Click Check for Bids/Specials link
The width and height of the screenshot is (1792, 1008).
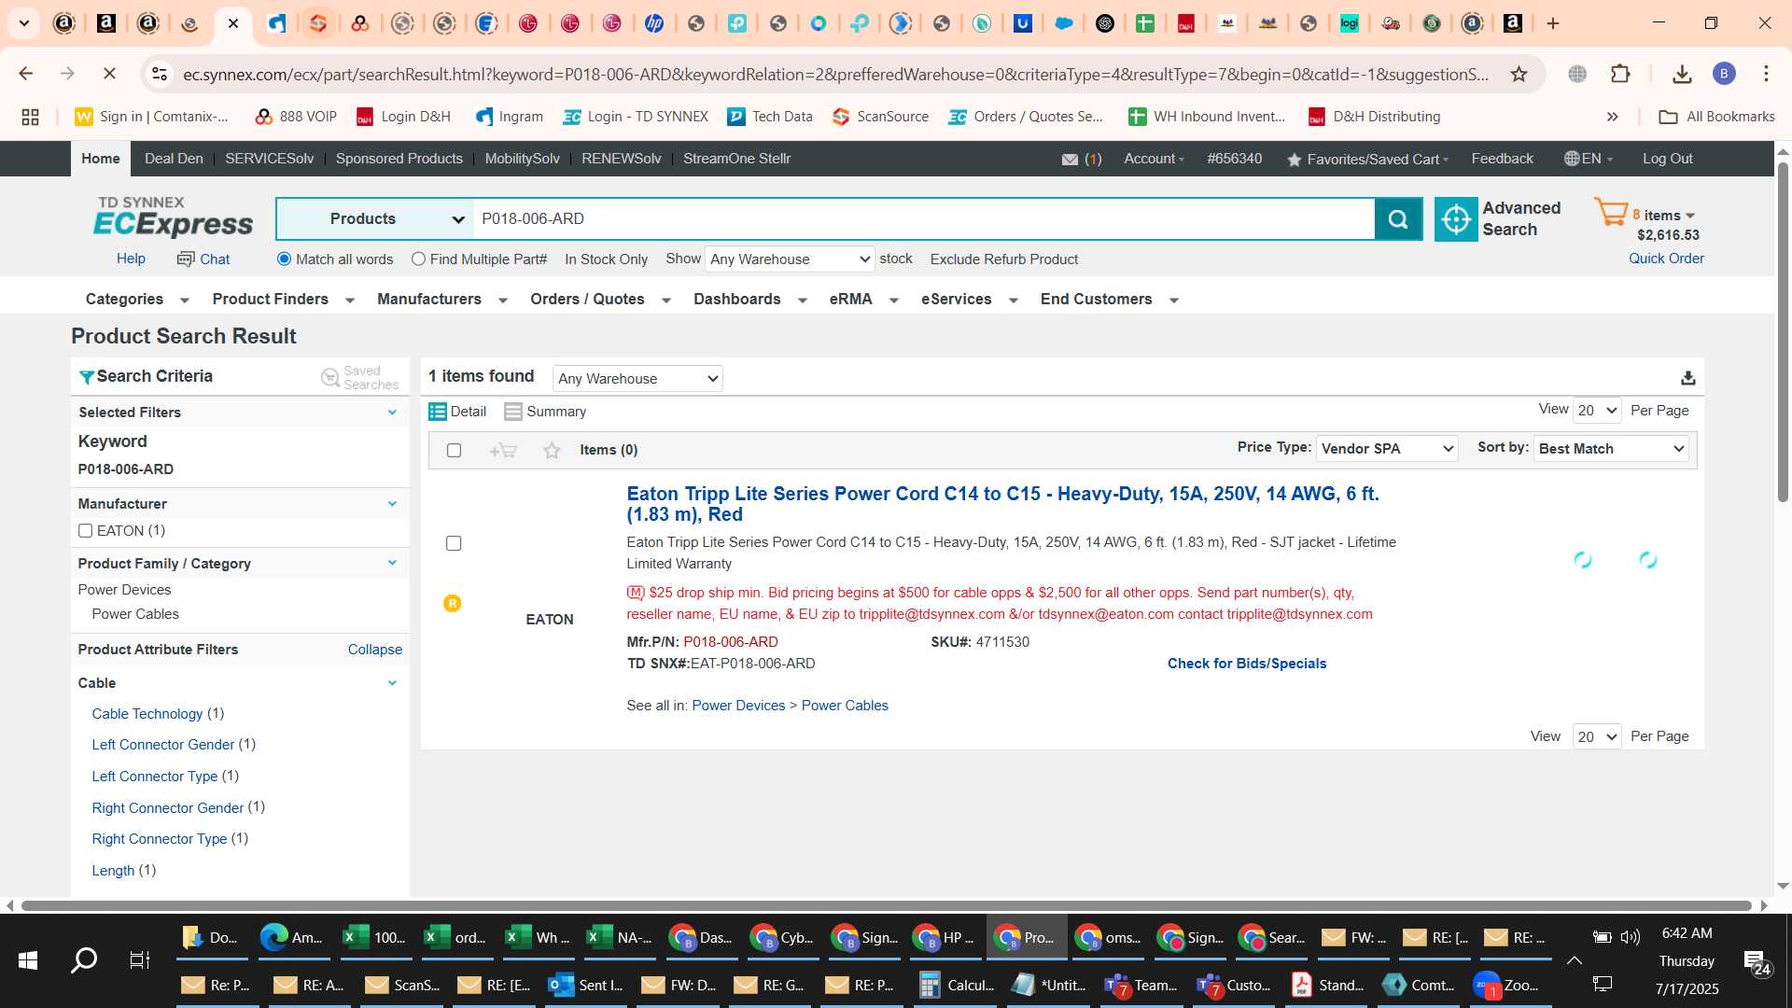(x=1246, y=664)
